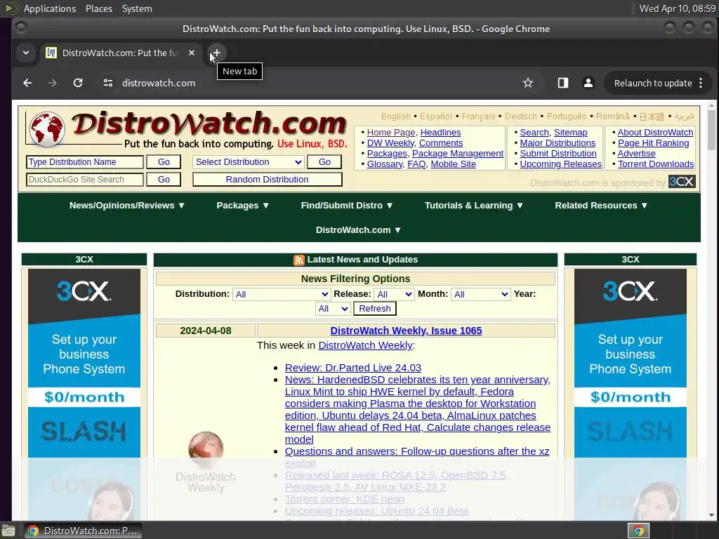The image size is (719, 539).
Task: Open the Select Distribution dropdown
Action: click(x=249, y=162)
